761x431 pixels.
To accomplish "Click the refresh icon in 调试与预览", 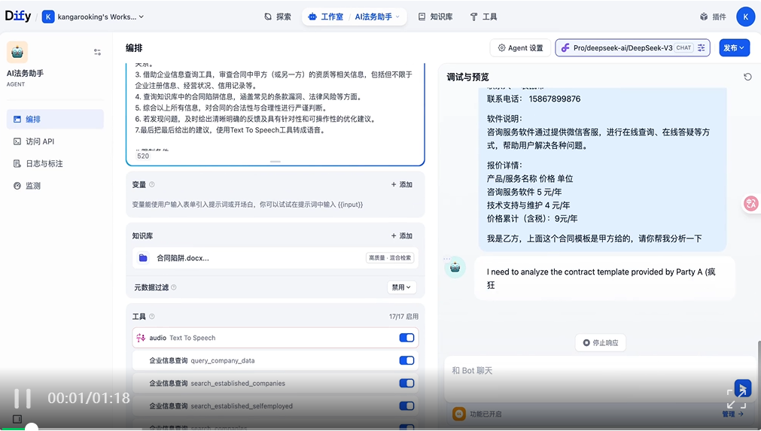I will click(747, 77).
